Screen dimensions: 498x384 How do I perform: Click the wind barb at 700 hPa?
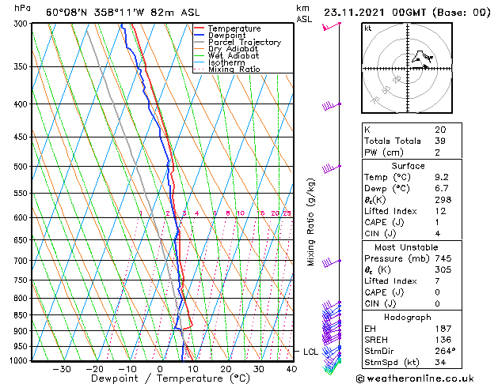(332, 262)
